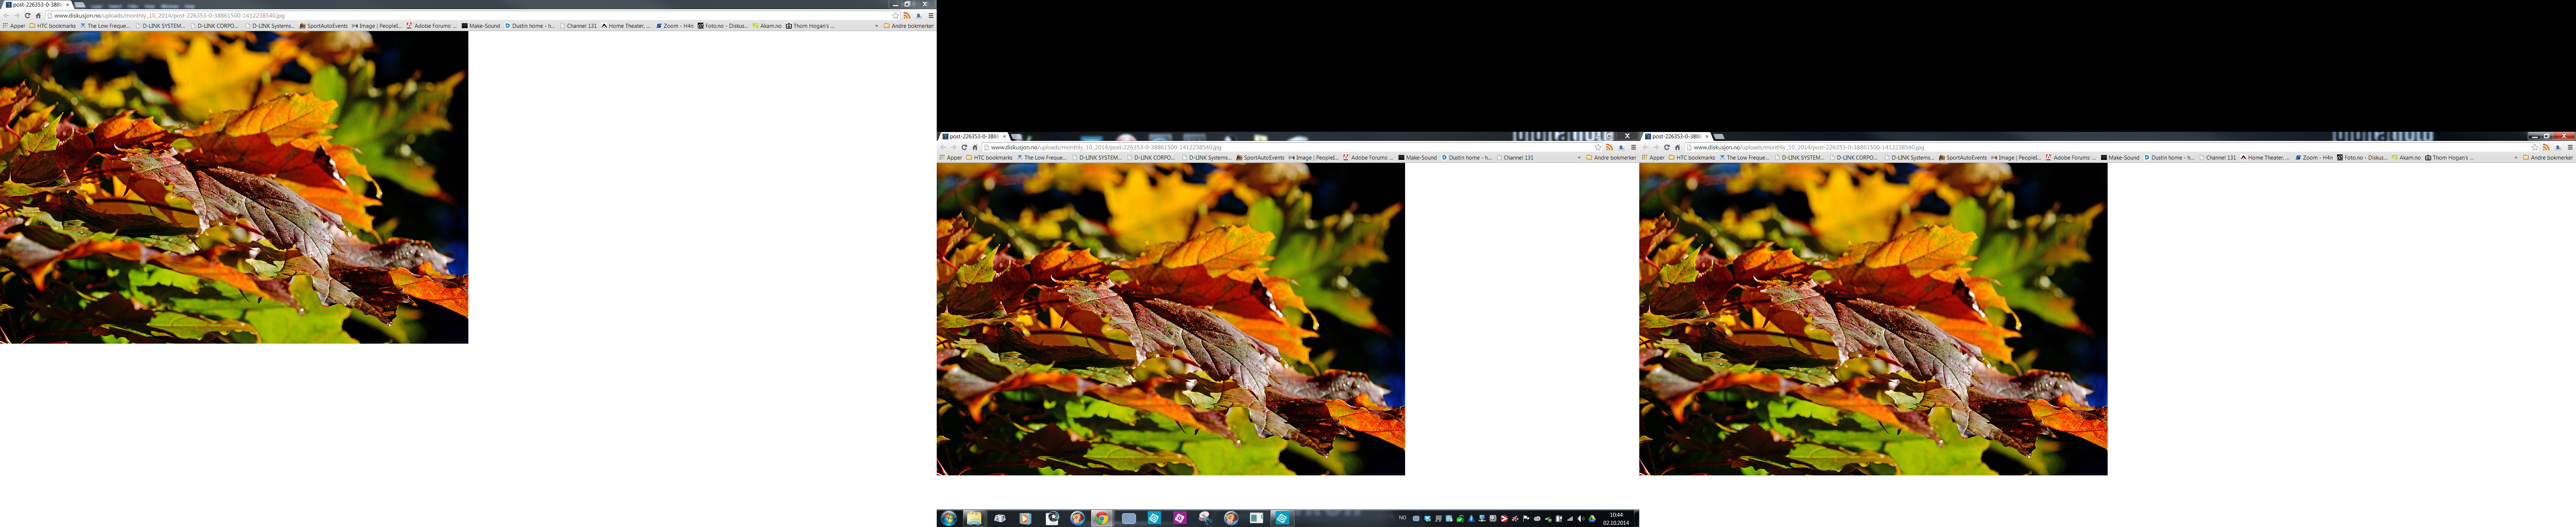Go to home page in left Chrome window

pos(38,16)
